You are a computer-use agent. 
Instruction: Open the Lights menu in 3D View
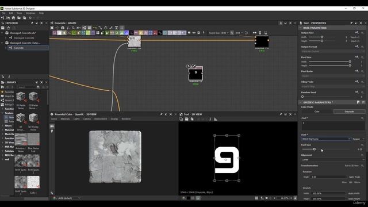point(76,119)
